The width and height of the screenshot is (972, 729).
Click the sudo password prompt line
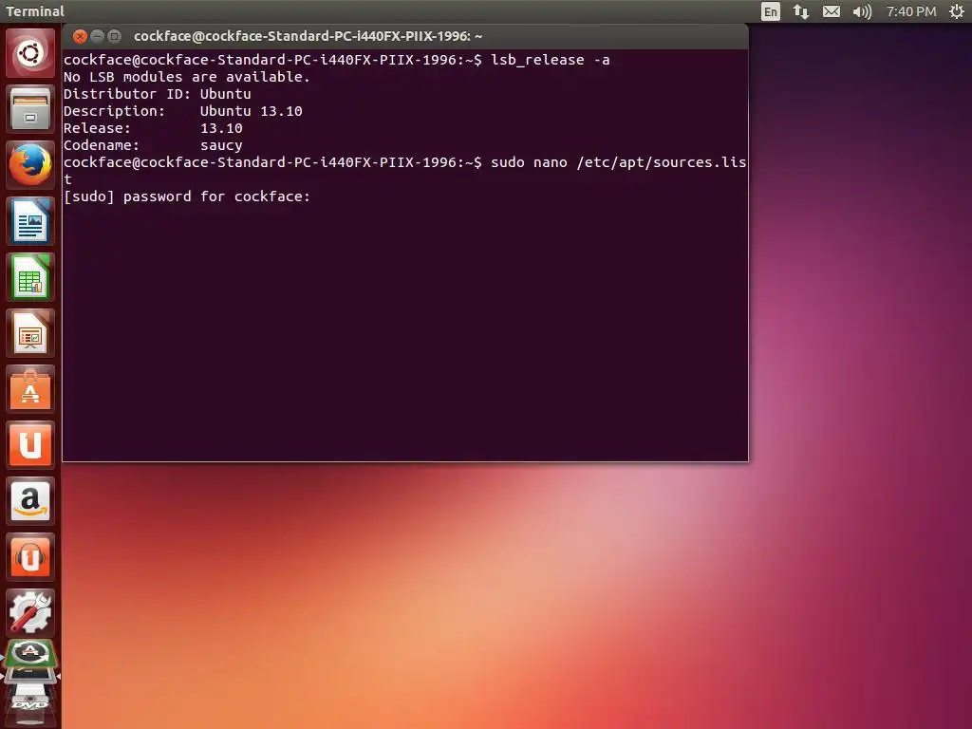click(187, 196)
